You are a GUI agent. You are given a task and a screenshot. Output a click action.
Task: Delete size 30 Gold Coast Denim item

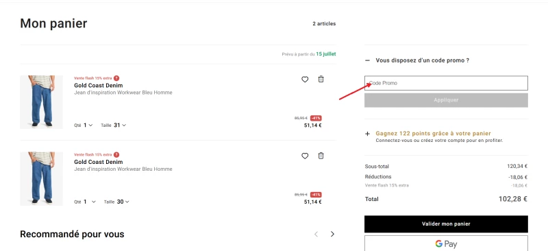321,156
